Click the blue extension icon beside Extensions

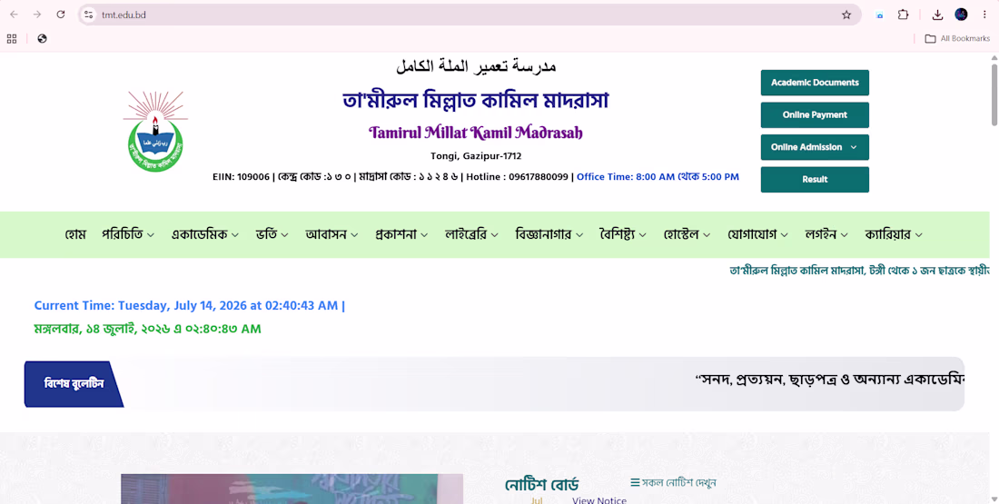(x=879, y=15)
